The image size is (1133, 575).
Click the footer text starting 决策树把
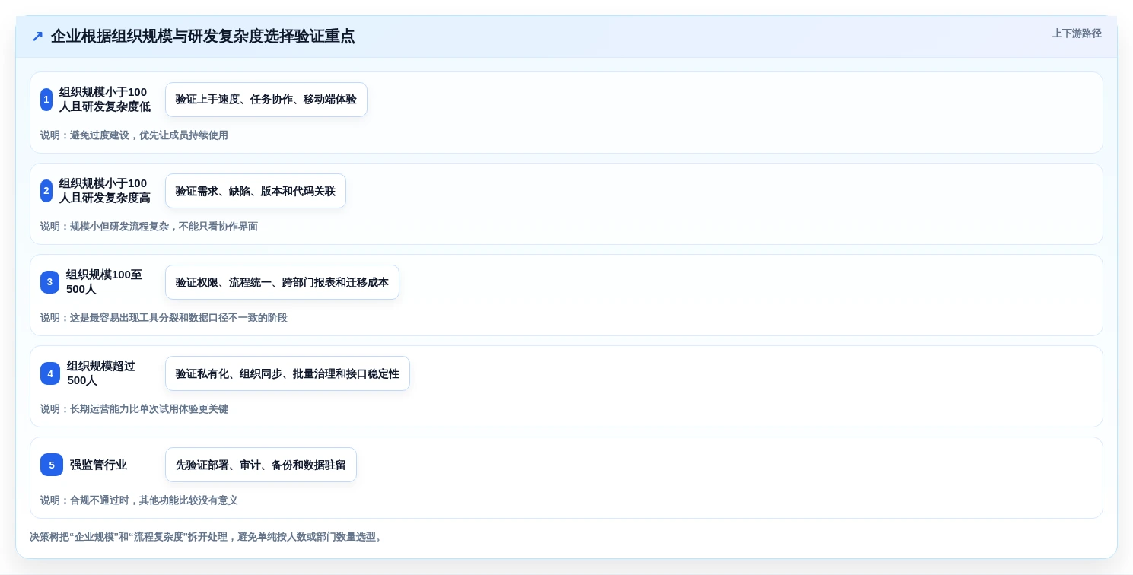tap(208, 537)
